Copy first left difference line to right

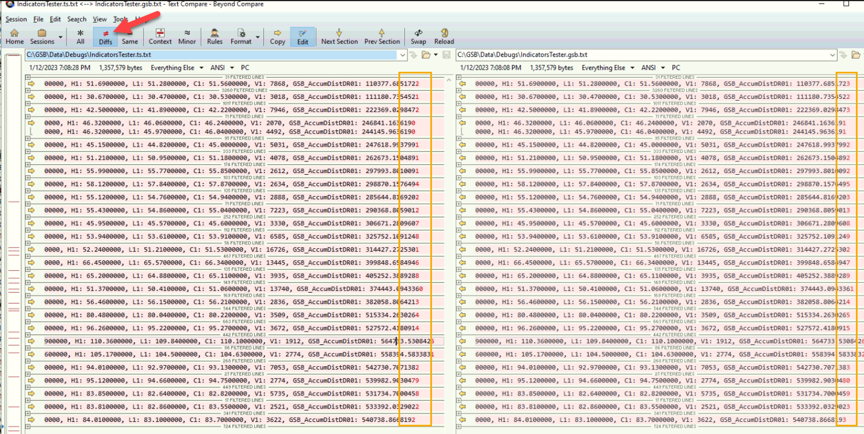point(31,84)
